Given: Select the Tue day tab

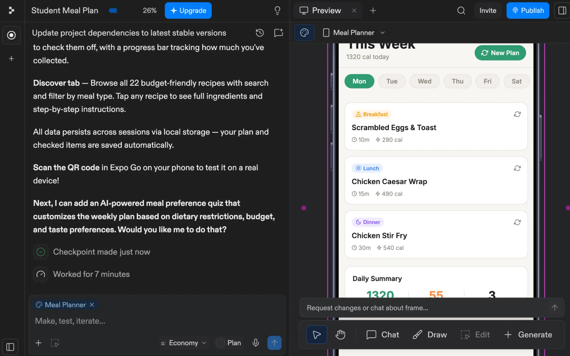Looking at the screenshot, I should click(392, 81).
